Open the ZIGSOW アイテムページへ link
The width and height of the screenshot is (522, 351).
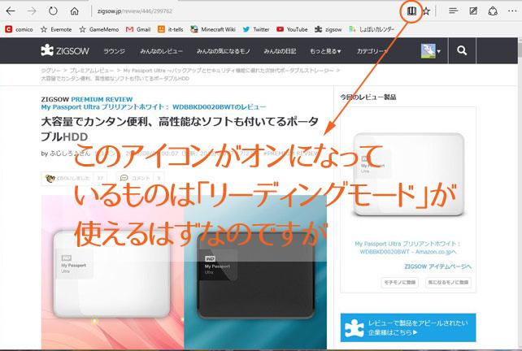pos(437,266)
